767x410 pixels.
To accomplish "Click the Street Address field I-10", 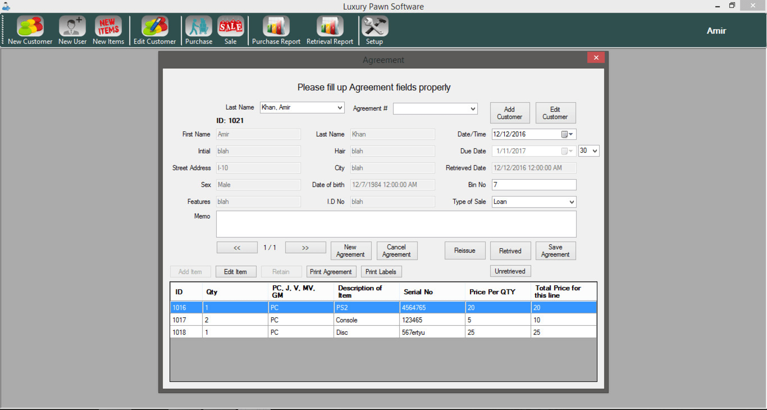I will pos(259,168).
